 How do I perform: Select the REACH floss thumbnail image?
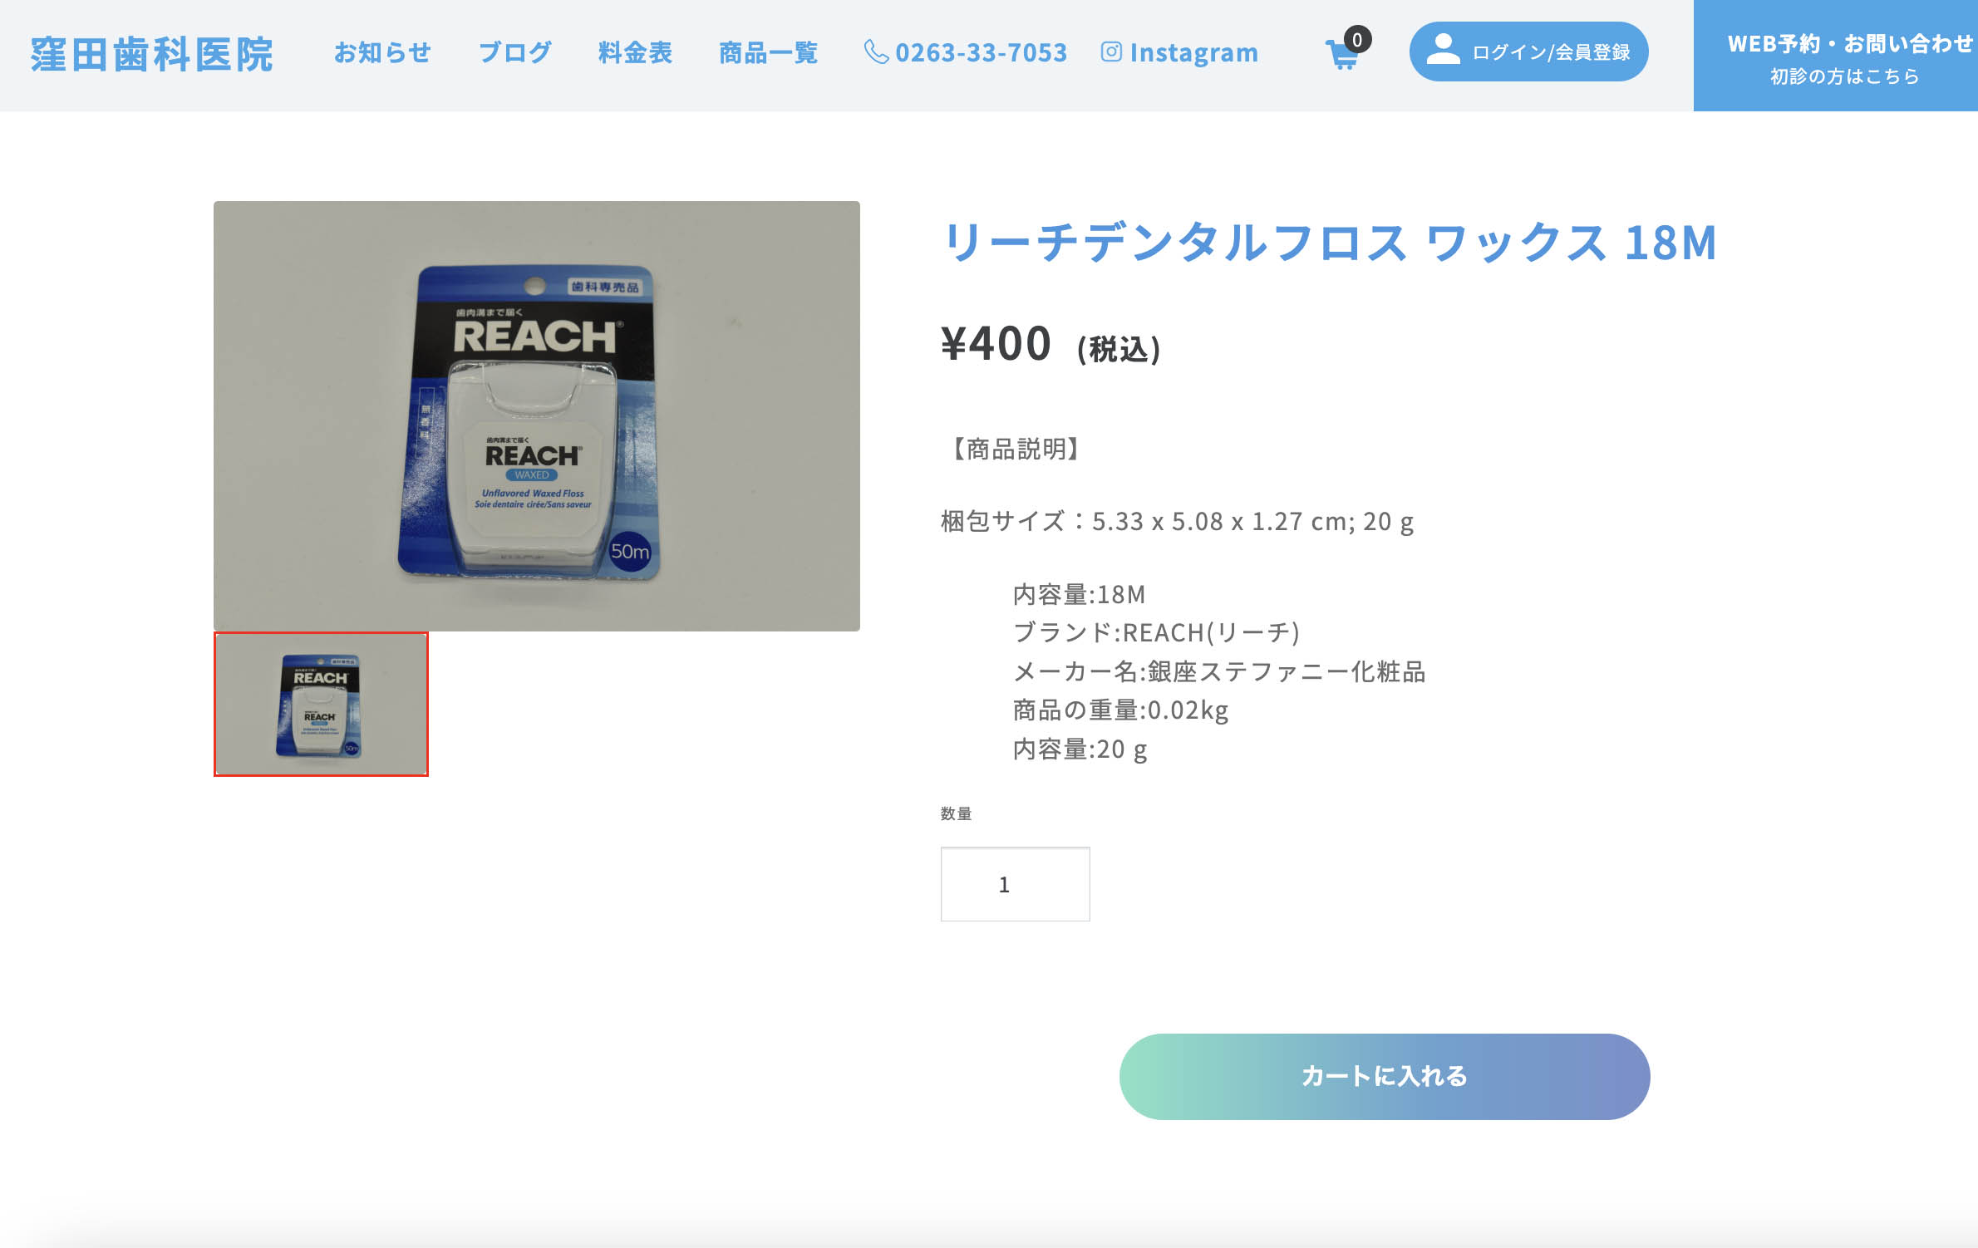coord(321,704)
